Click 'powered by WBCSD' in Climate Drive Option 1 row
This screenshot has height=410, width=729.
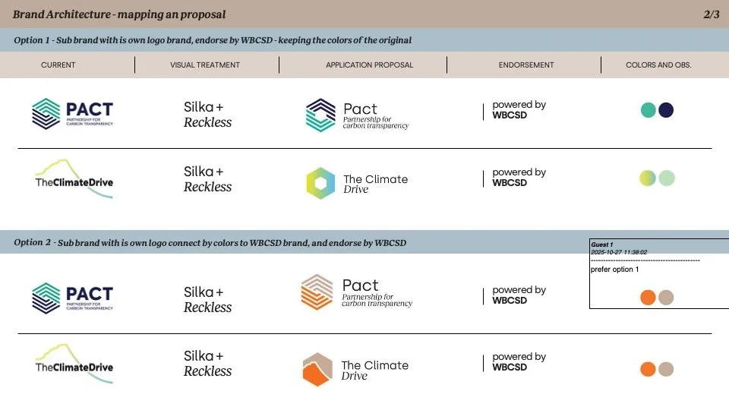[x=519, y=177]
